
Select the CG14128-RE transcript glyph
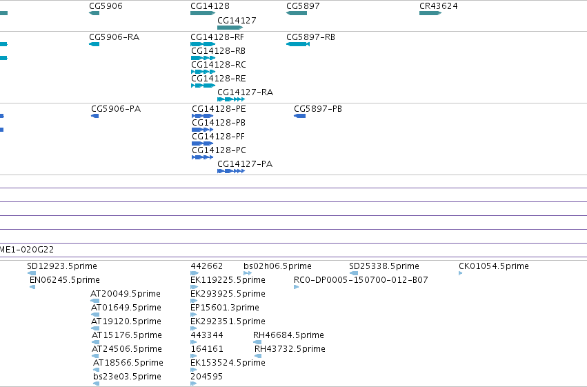pyautogui.click(x=203, y=86)
